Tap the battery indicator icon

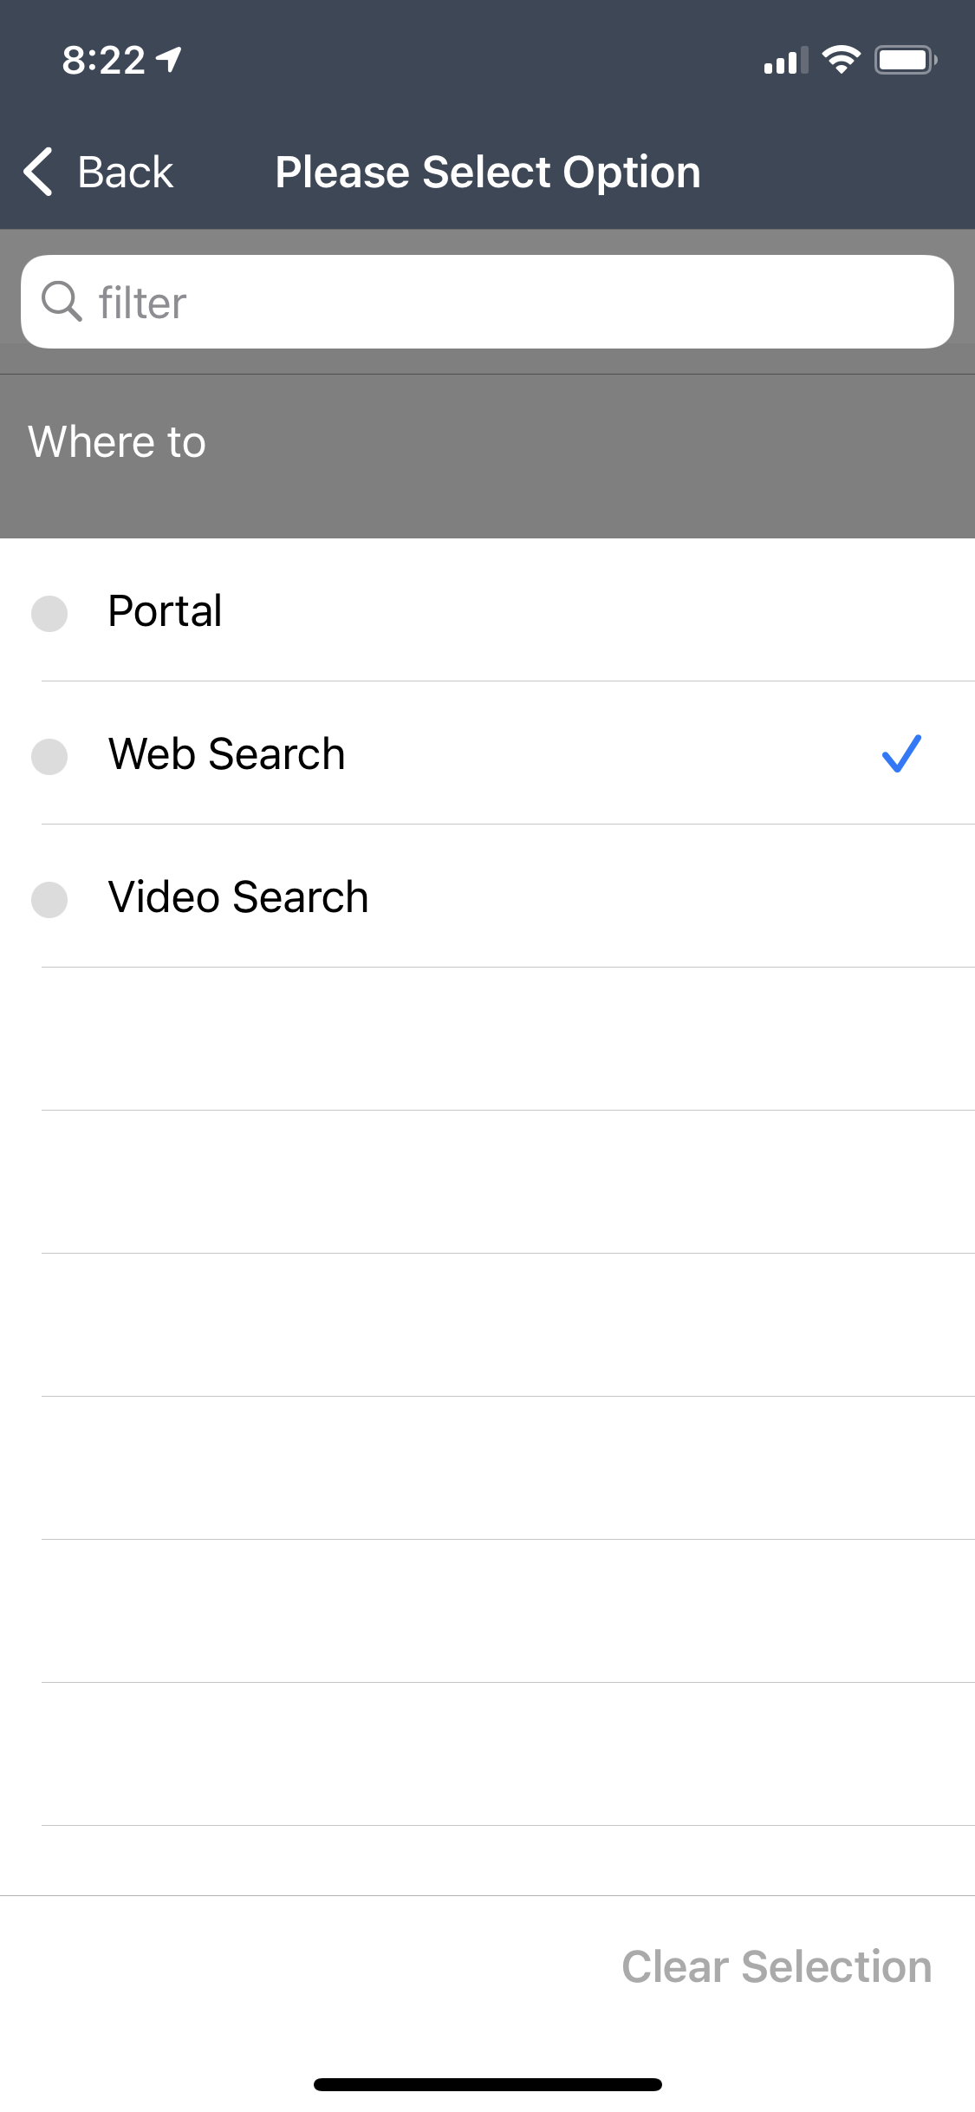905,60
